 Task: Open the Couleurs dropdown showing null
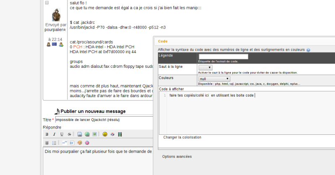[x=214, y=79]
